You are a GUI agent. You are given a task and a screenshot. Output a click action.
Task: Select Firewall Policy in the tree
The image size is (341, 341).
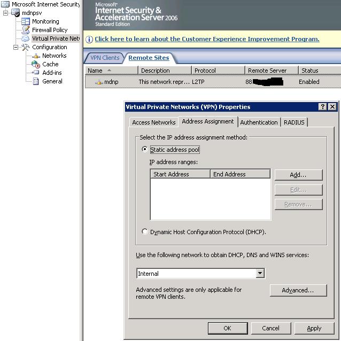coord(50,30)
